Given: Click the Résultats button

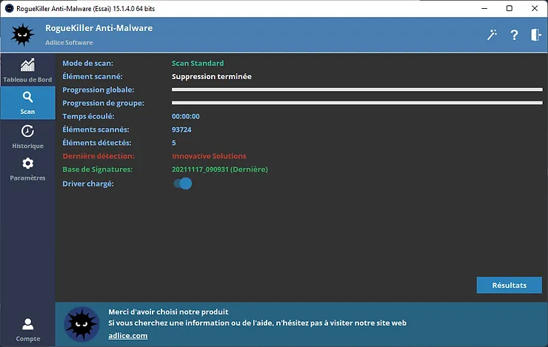Looking at the screenshot, I should tap(509, 285).
